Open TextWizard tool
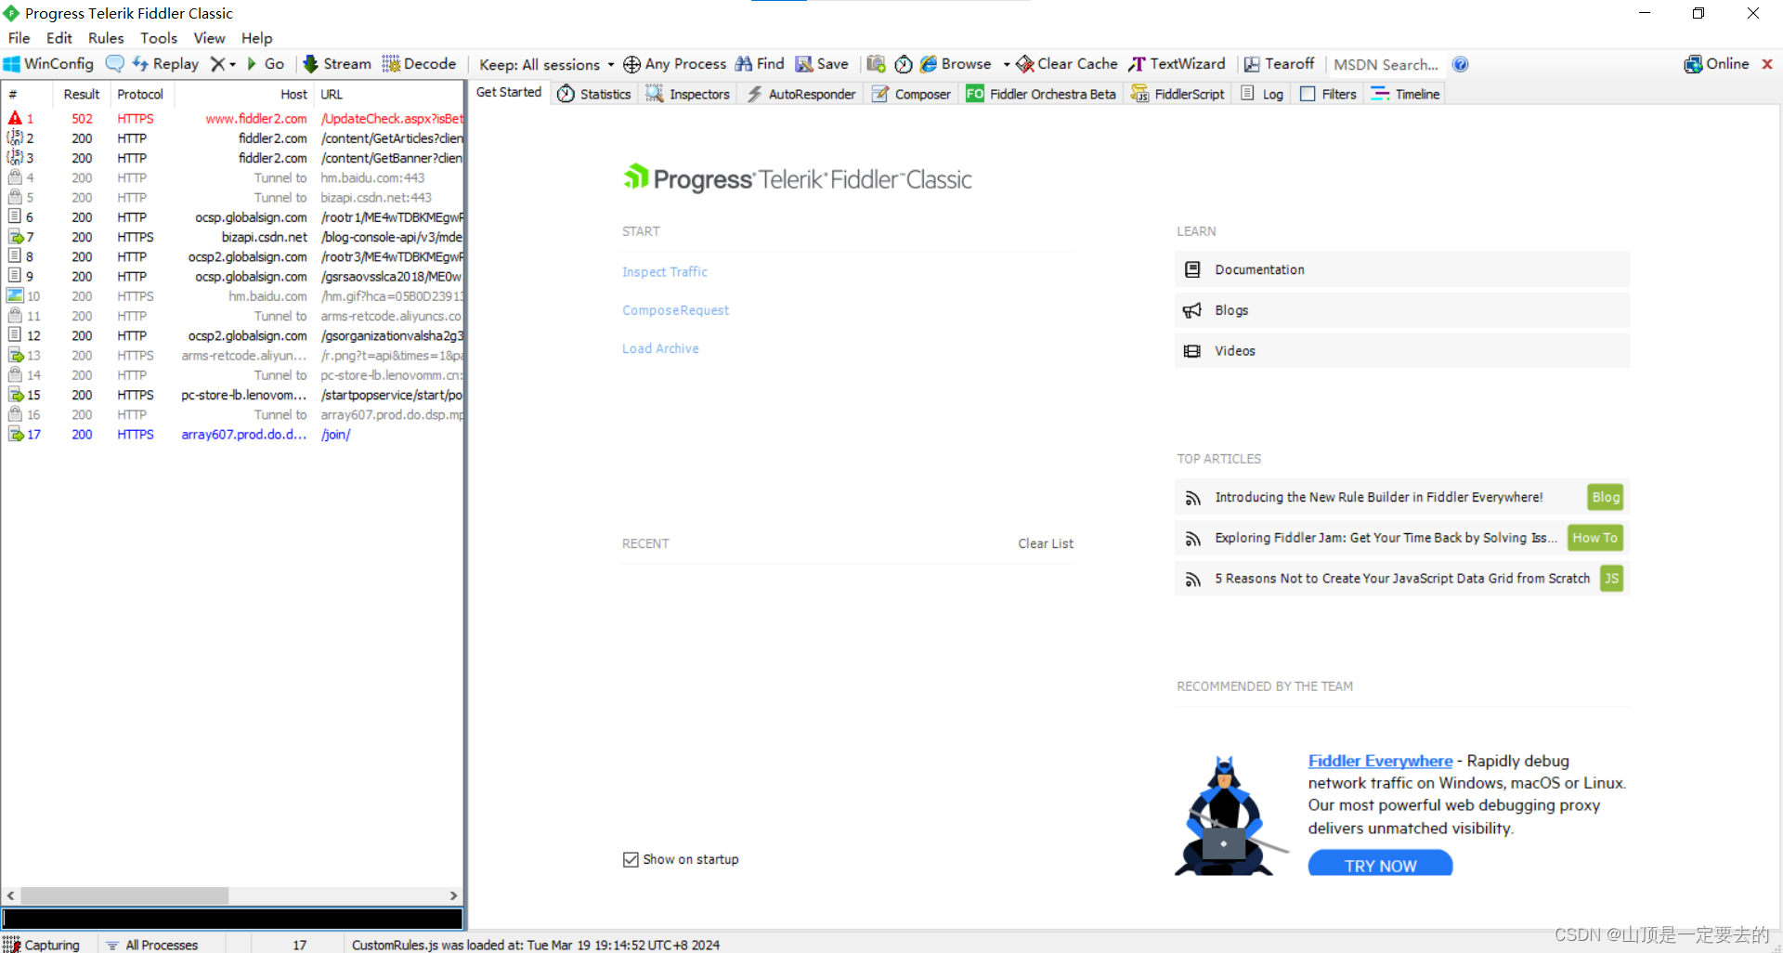 pyautogui.click(x=1177, y=64)
